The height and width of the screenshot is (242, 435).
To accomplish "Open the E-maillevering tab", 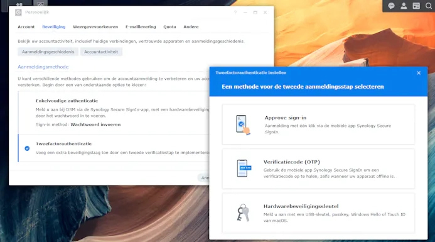I will [141, 27].
